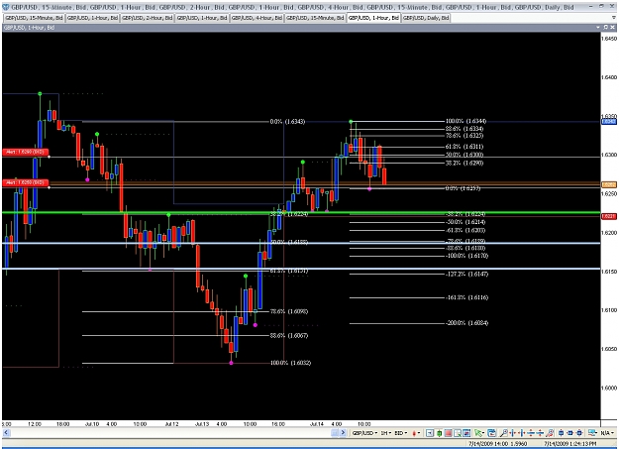Click the horizontal chart scrollbar track
The width and height of the screenshot is (619, 449).
[169, 433]
